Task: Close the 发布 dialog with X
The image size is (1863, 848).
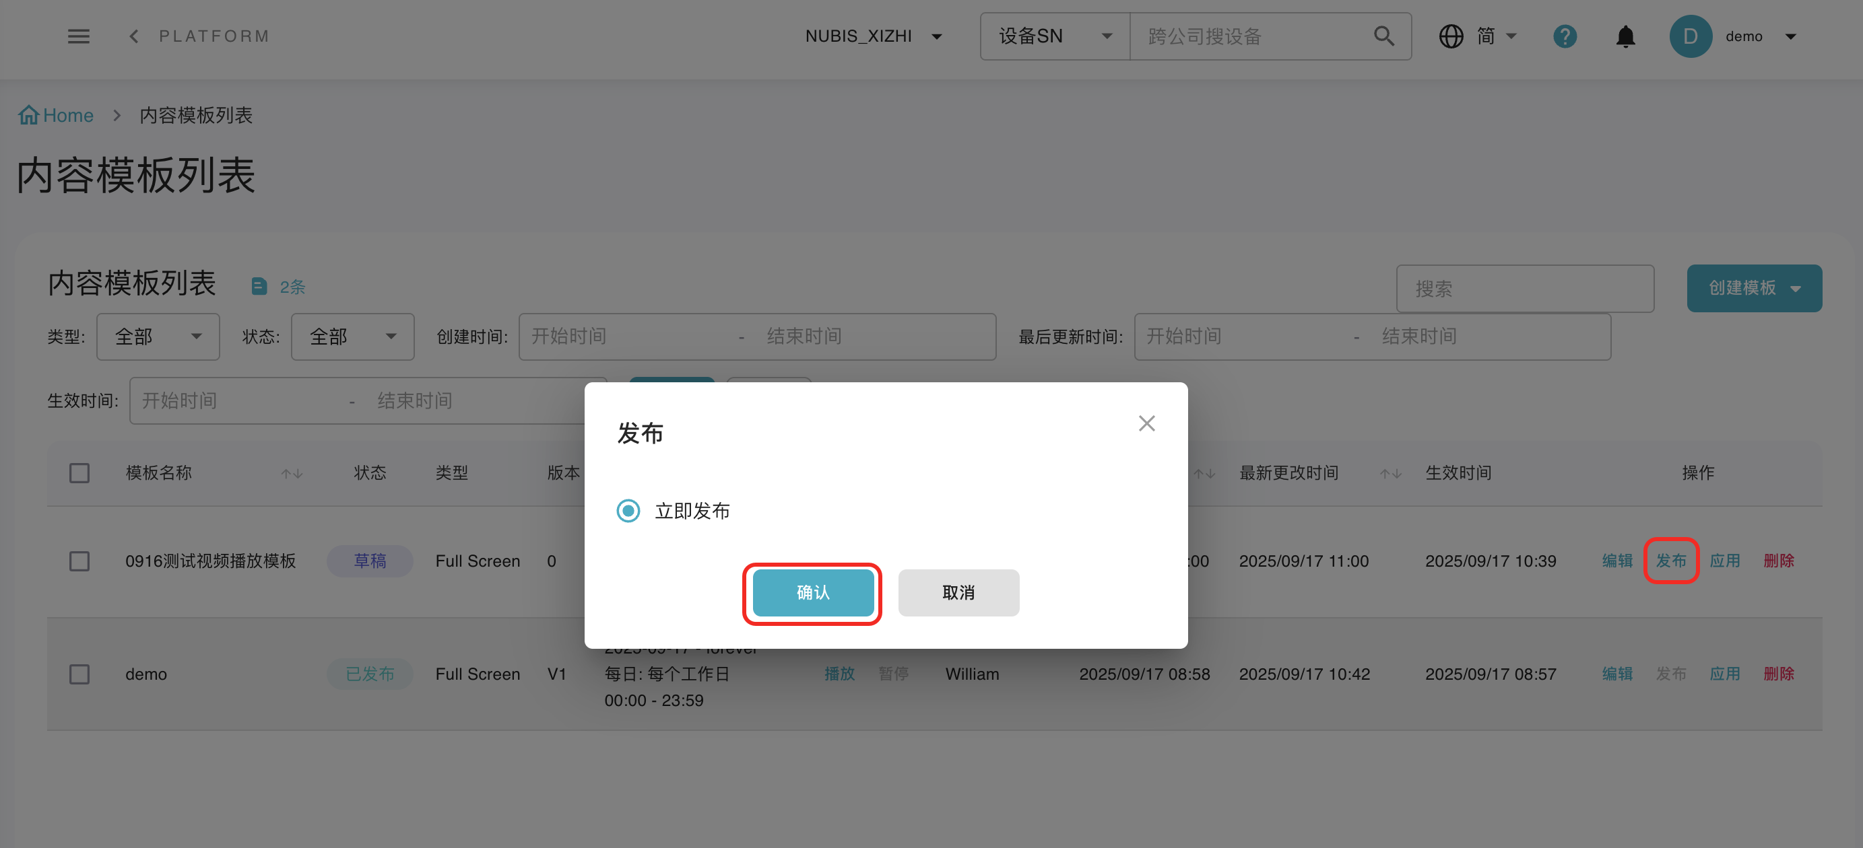Action: point(1146,423)
